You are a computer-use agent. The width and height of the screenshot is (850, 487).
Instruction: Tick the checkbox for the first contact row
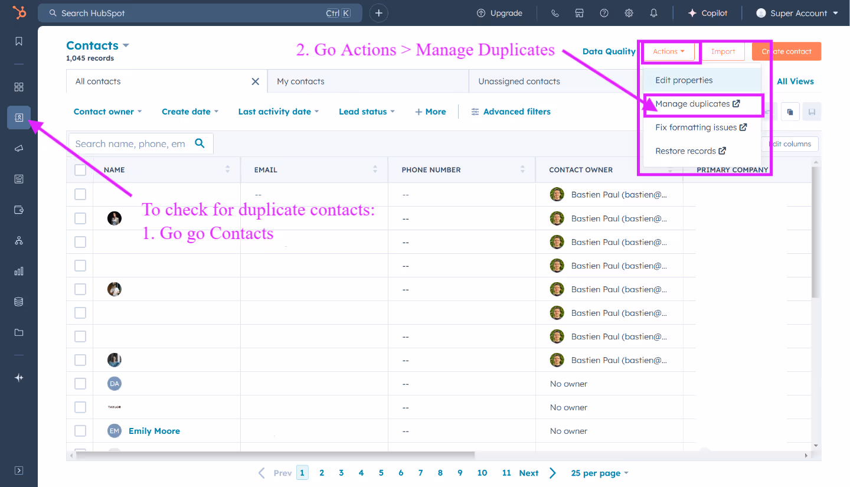(x=80, y=194)
